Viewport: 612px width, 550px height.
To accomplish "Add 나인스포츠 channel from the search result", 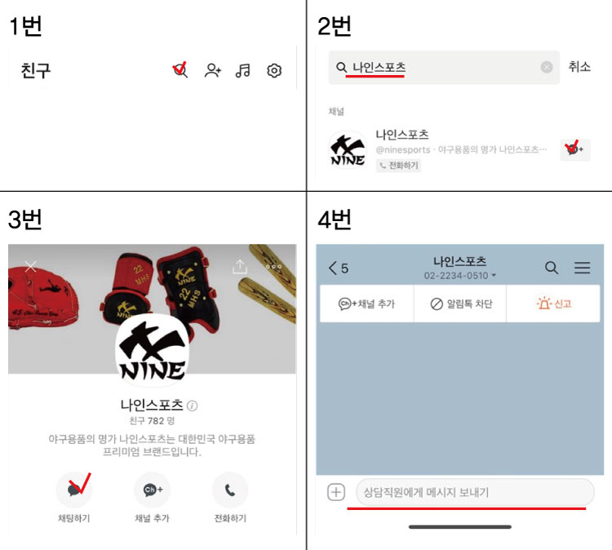I will click(x=575, y=149).
